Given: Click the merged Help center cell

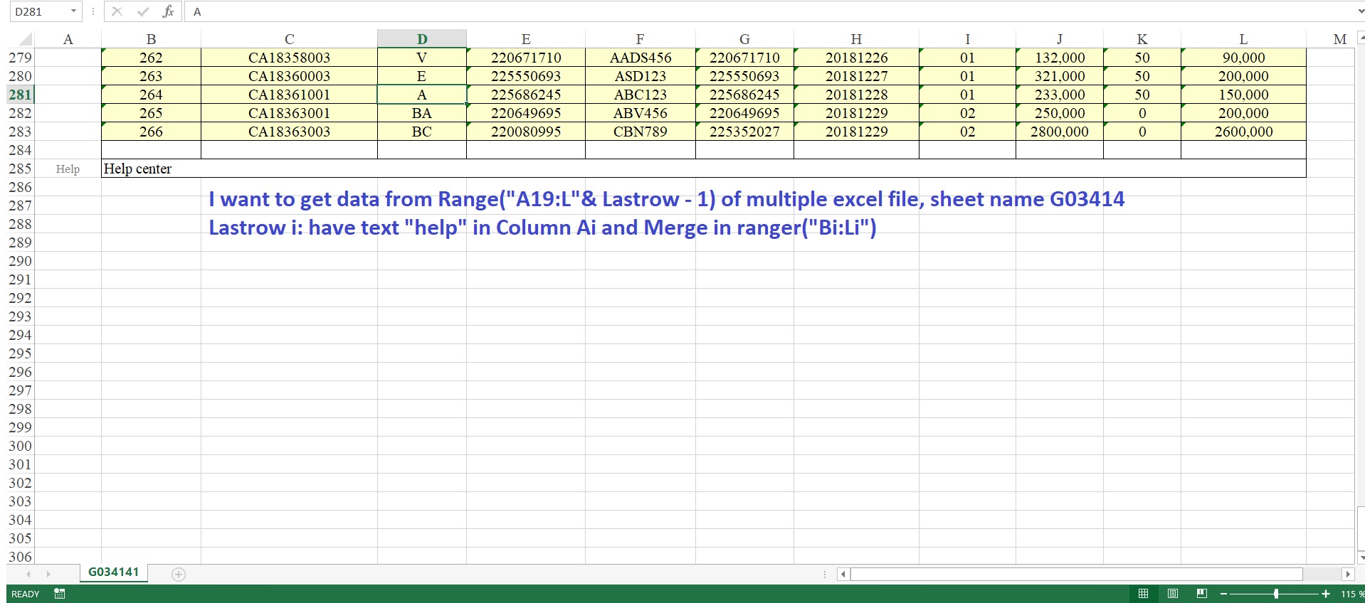Looking at the screenshot, I should 703,169.
